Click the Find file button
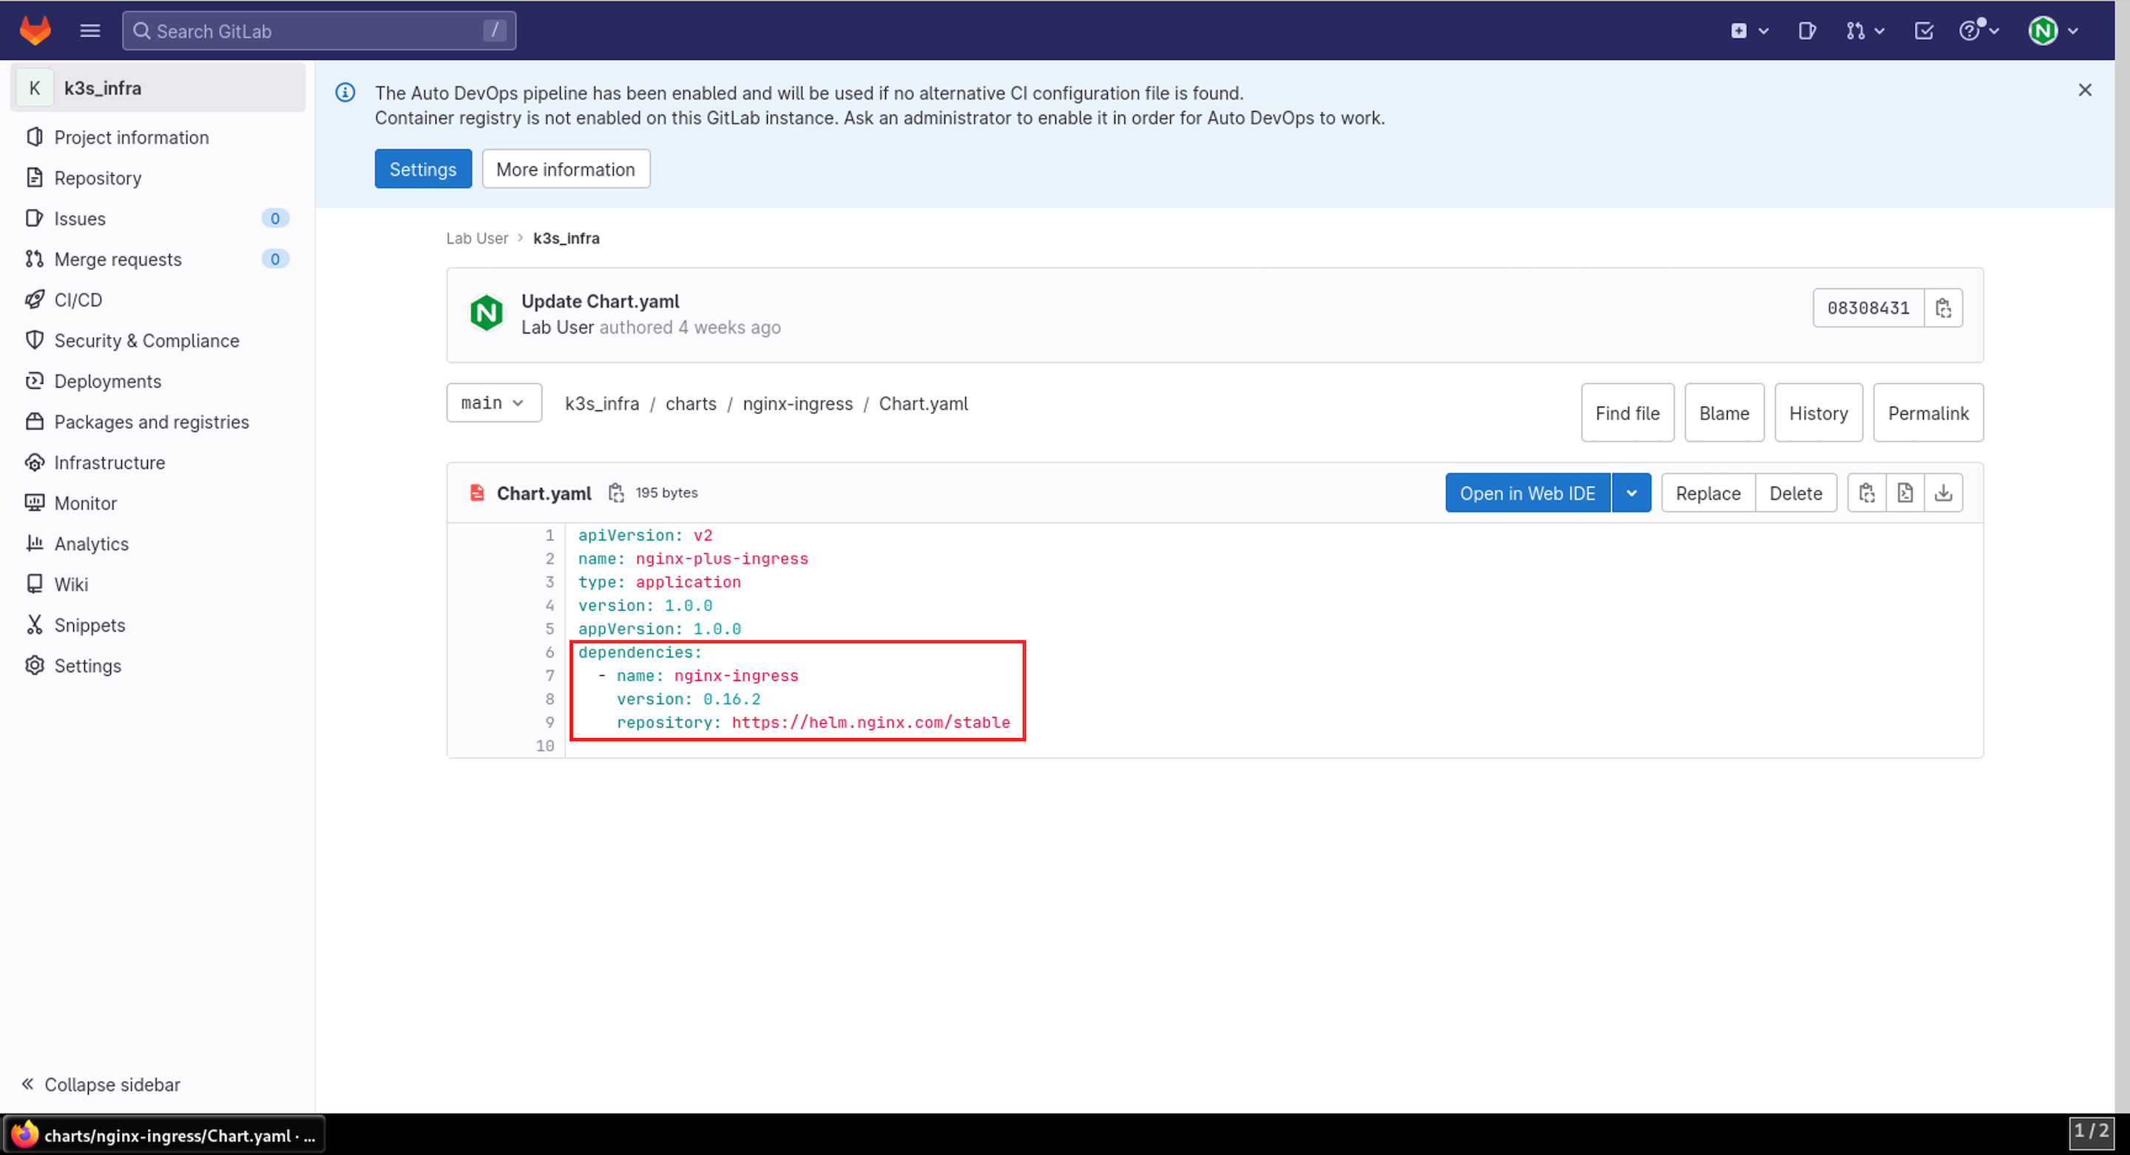2130x1155 pixels. pos(1627,413)
